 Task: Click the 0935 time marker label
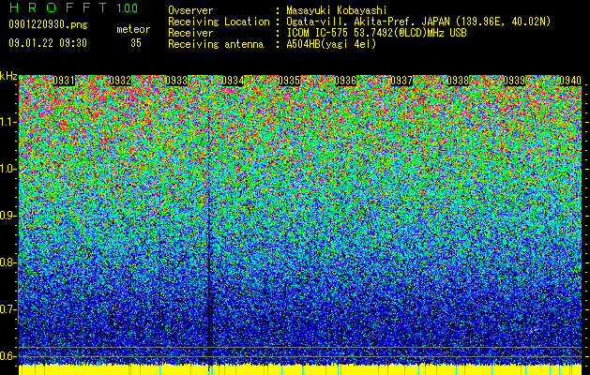point(289,81)
